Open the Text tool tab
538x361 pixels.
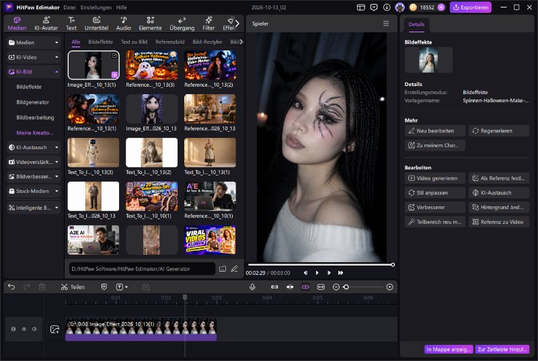tap(71, 24)
